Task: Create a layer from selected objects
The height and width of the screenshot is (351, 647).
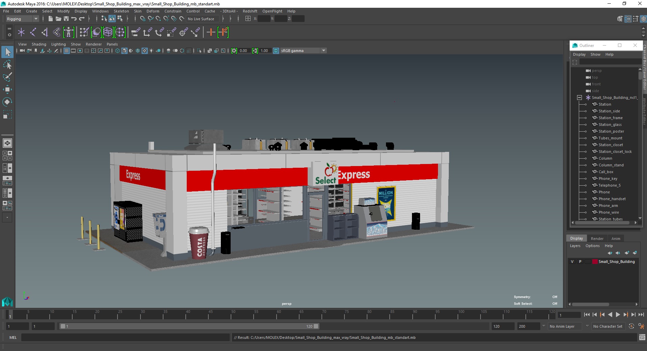Action: pos(635,253)
